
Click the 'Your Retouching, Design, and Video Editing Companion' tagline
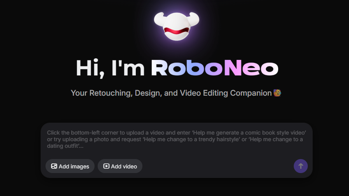pos(171,93)
